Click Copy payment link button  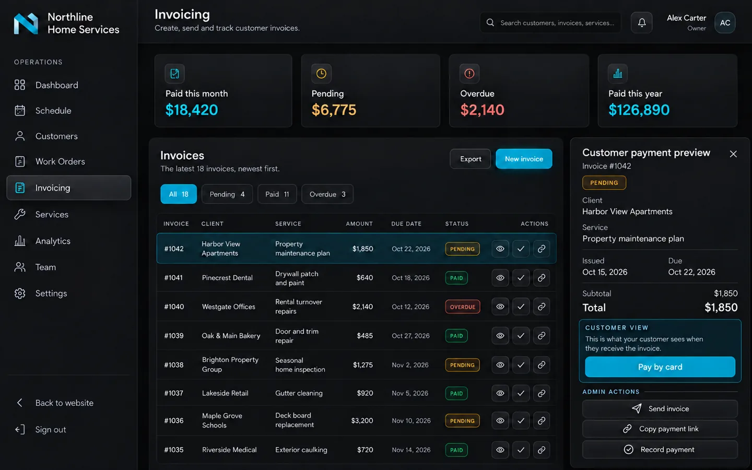click(x=660, y=429)
